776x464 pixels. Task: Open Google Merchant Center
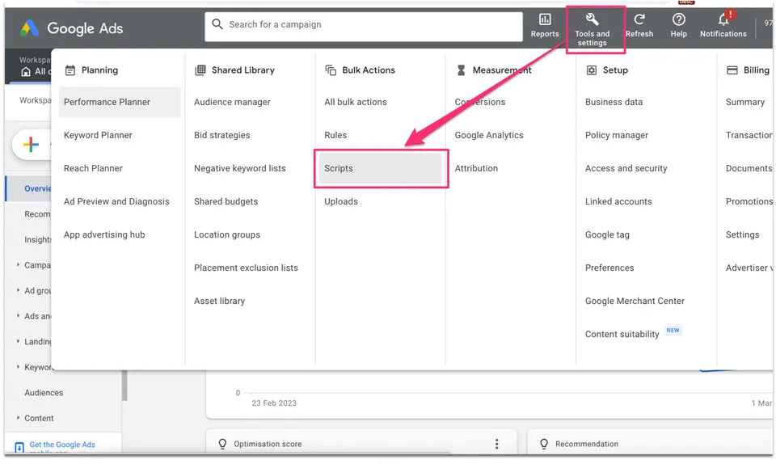[635, 301]
